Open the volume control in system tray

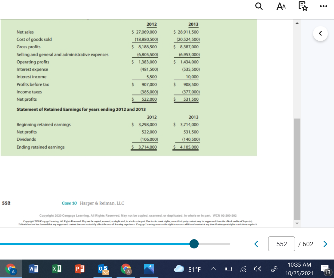258,268
